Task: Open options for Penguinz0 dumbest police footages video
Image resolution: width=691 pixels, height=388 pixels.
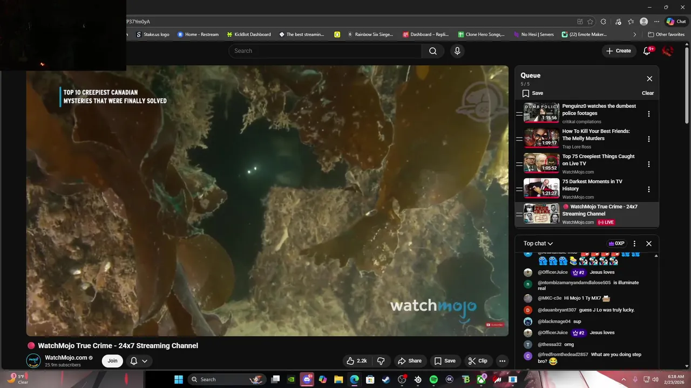Action: [649, 114]
